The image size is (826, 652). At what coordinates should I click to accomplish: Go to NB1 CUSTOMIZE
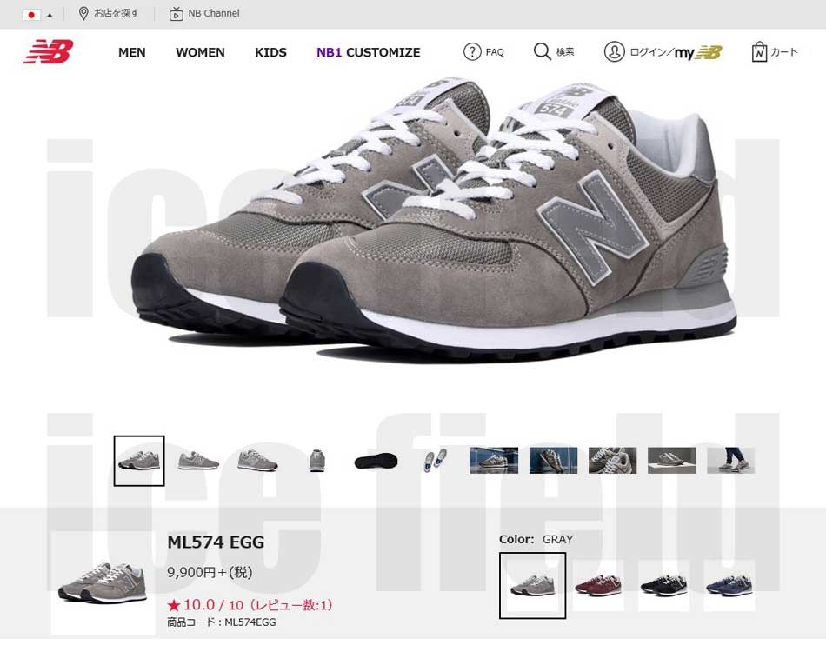pyautogui.click(x=369, y=52)
